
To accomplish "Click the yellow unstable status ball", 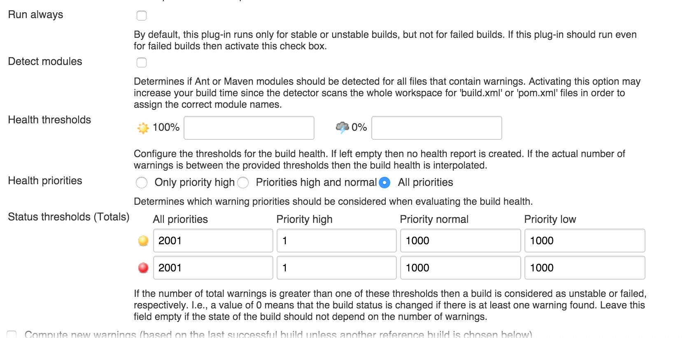I will (143, 241).
